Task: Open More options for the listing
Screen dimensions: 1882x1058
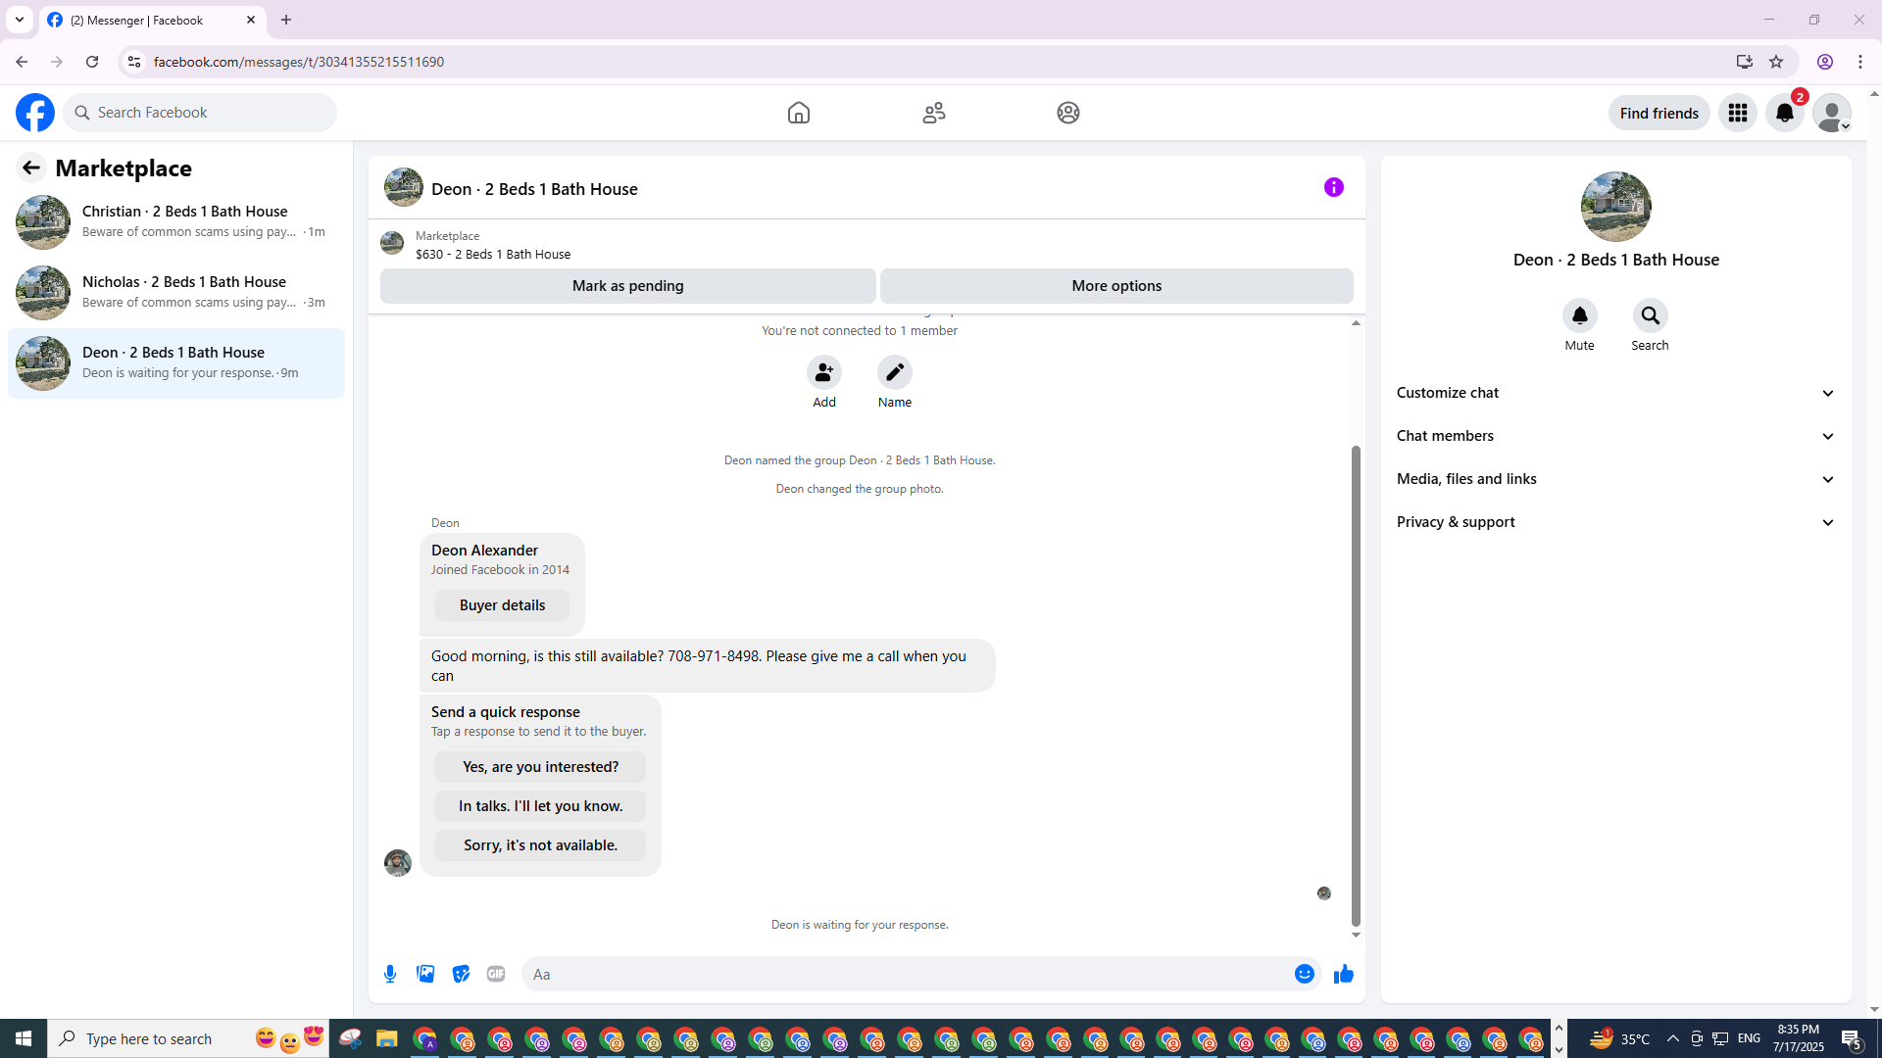Action: pos(1116,286)
